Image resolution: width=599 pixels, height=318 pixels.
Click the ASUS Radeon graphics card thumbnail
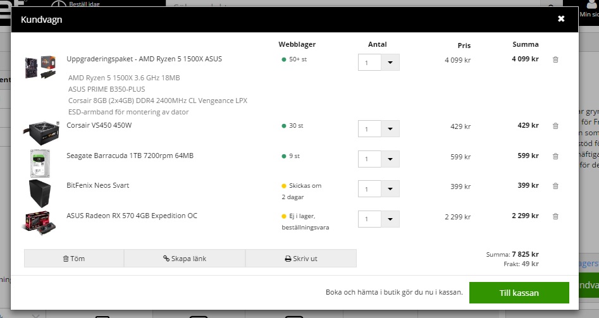coord(39,223)
